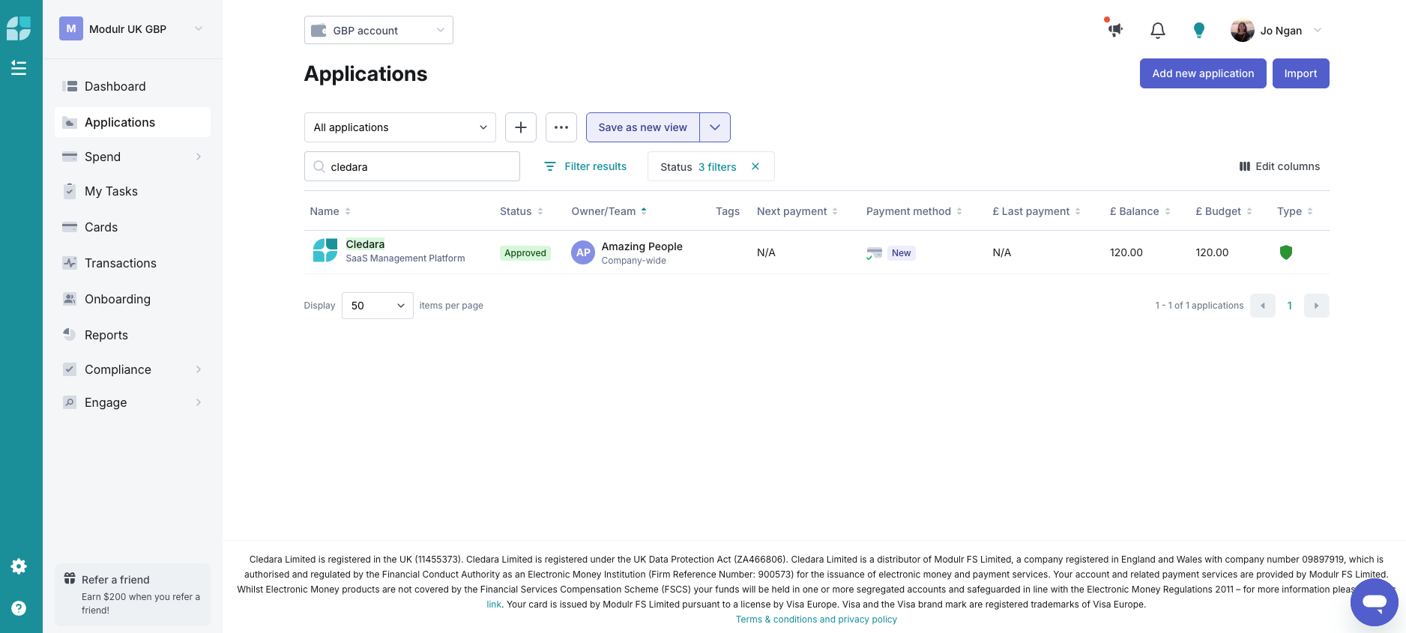This screenshot has width=1406, height=633.
Task: Go to the next page arrow
Action: point(1317,306)
